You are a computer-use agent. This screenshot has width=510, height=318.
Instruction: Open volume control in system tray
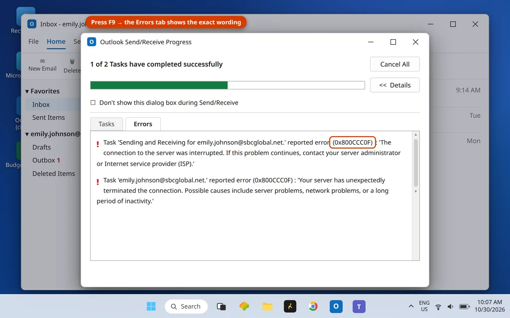pos(450,307)
